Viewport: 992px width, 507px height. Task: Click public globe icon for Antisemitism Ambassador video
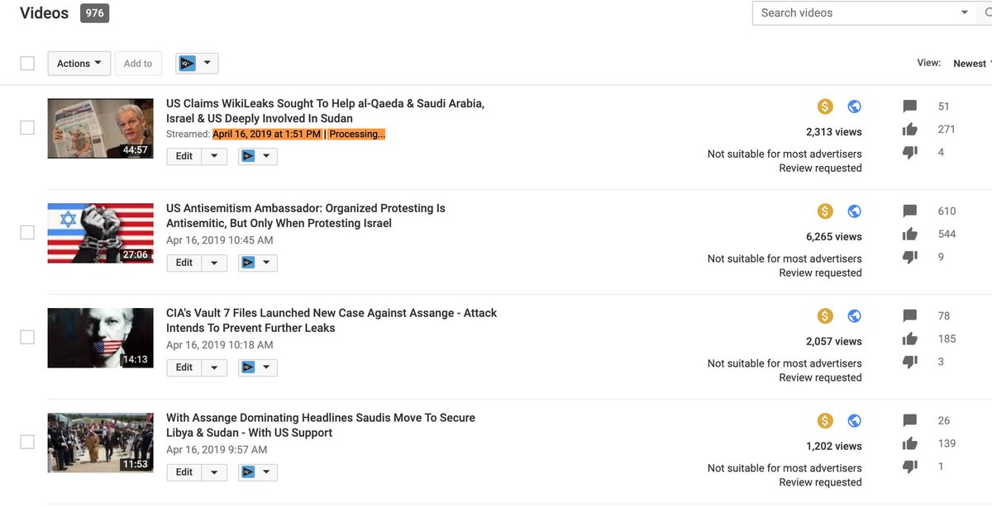point(855,211)
